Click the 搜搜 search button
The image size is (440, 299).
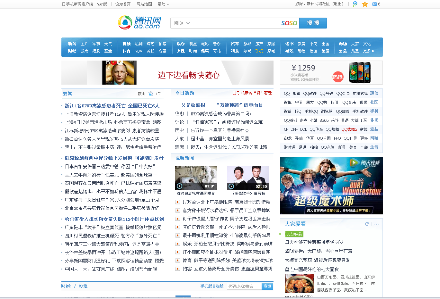coord(312,23)
